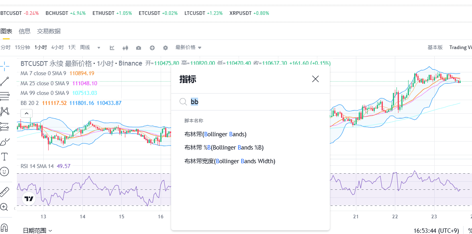Screen dimensions: 472x234
Task: Click the plus add icon in toolbar
Action: [152, 47]
